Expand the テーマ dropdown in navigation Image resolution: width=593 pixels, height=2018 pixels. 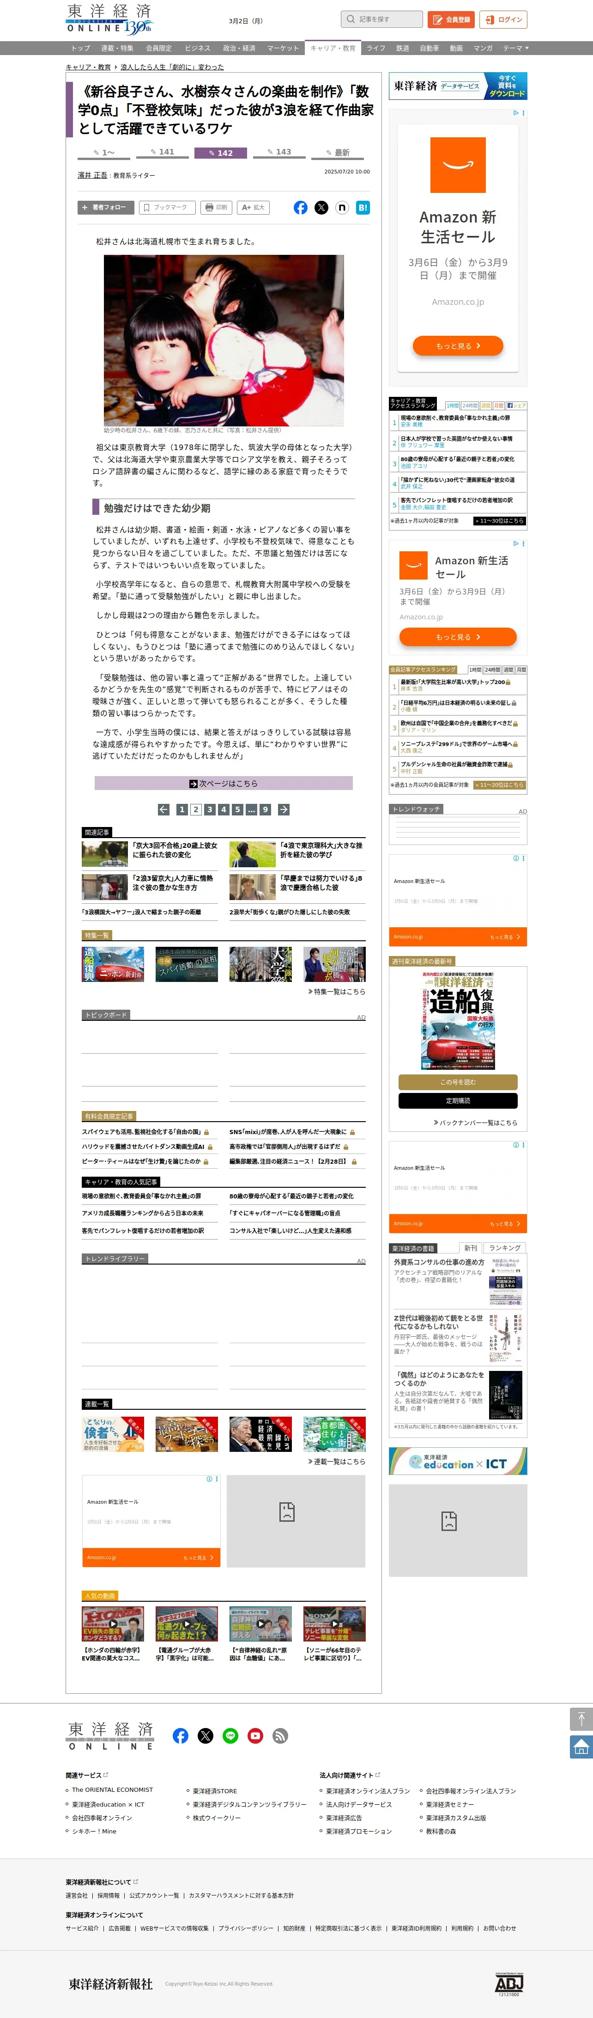tap(515, 49)
